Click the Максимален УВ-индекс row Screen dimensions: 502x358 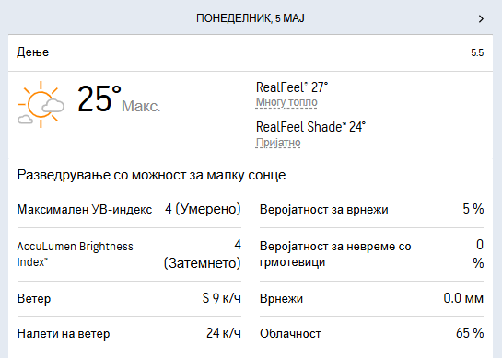tap(129, 209)
